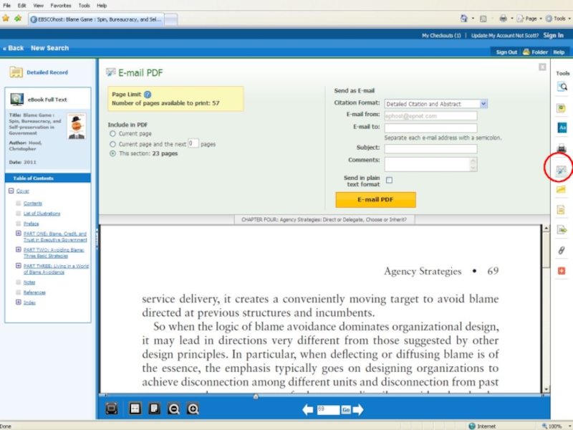Select 'This section: 23 pages' option

[112, 153]
